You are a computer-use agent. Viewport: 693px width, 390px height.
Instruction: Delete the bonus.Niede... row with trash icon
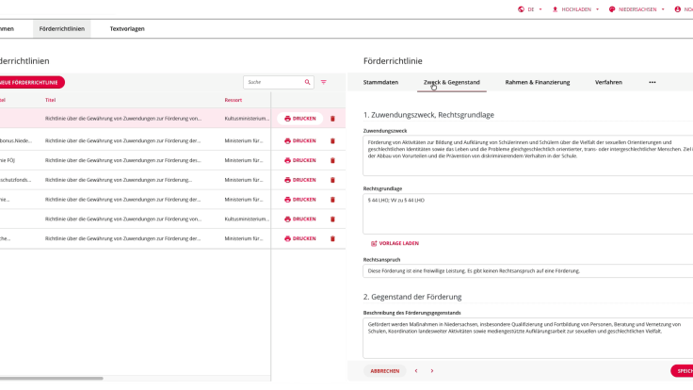click(x=332, y=141)
